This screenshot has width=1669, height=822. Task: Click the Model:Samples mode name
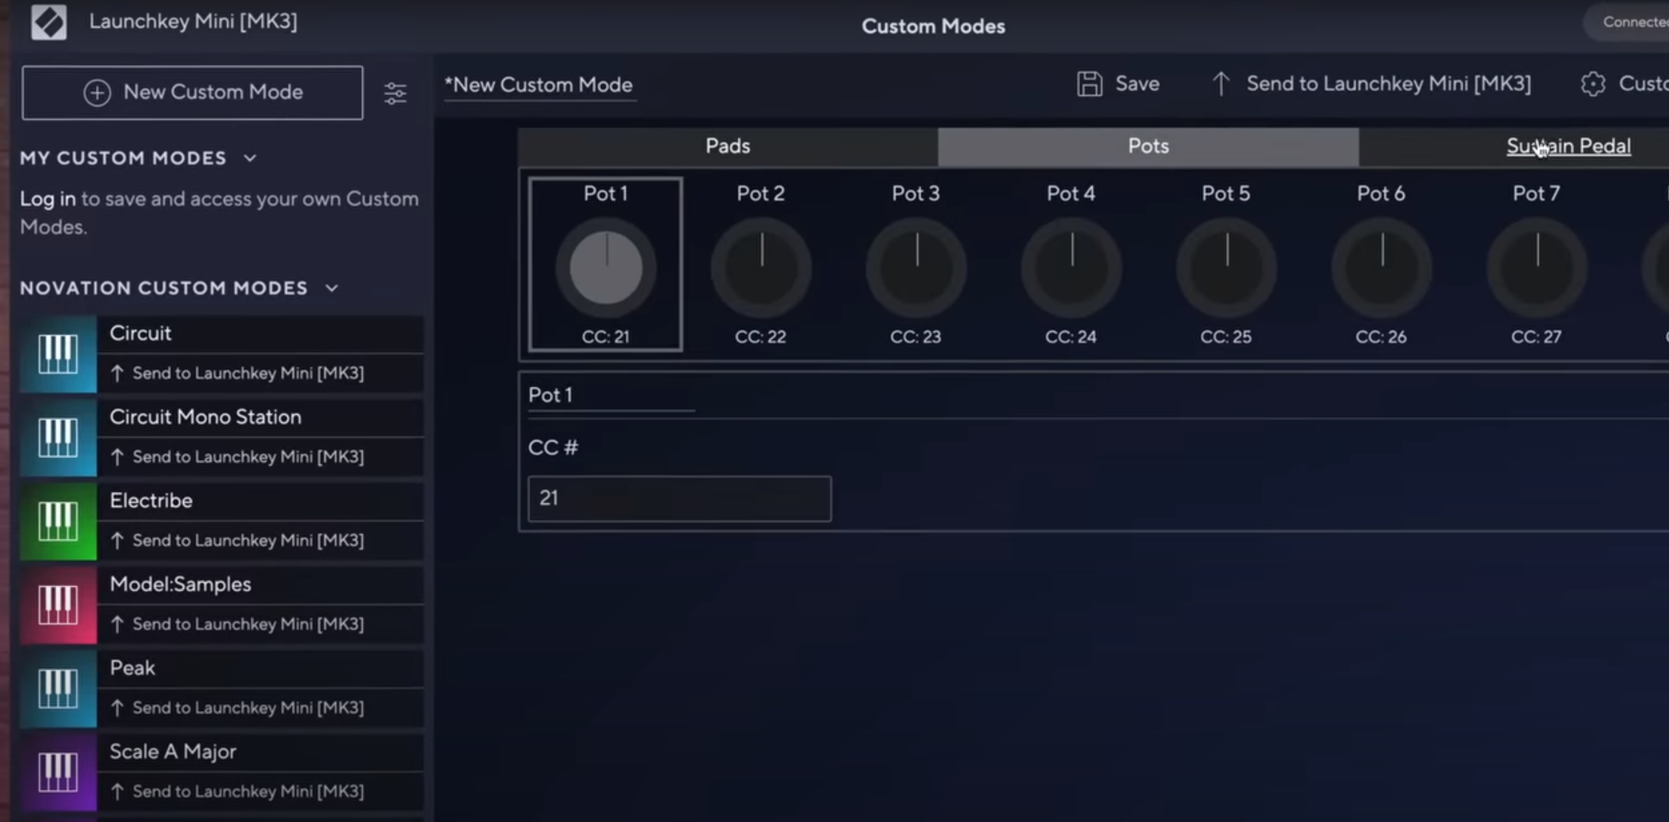coord(181,584)
